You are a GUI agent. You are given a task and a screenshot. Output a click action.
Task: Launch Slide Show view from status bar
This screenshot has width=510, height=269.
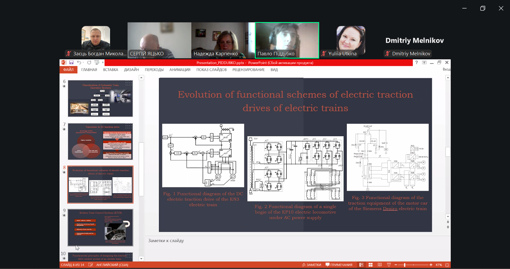click(x=389, y=265)
